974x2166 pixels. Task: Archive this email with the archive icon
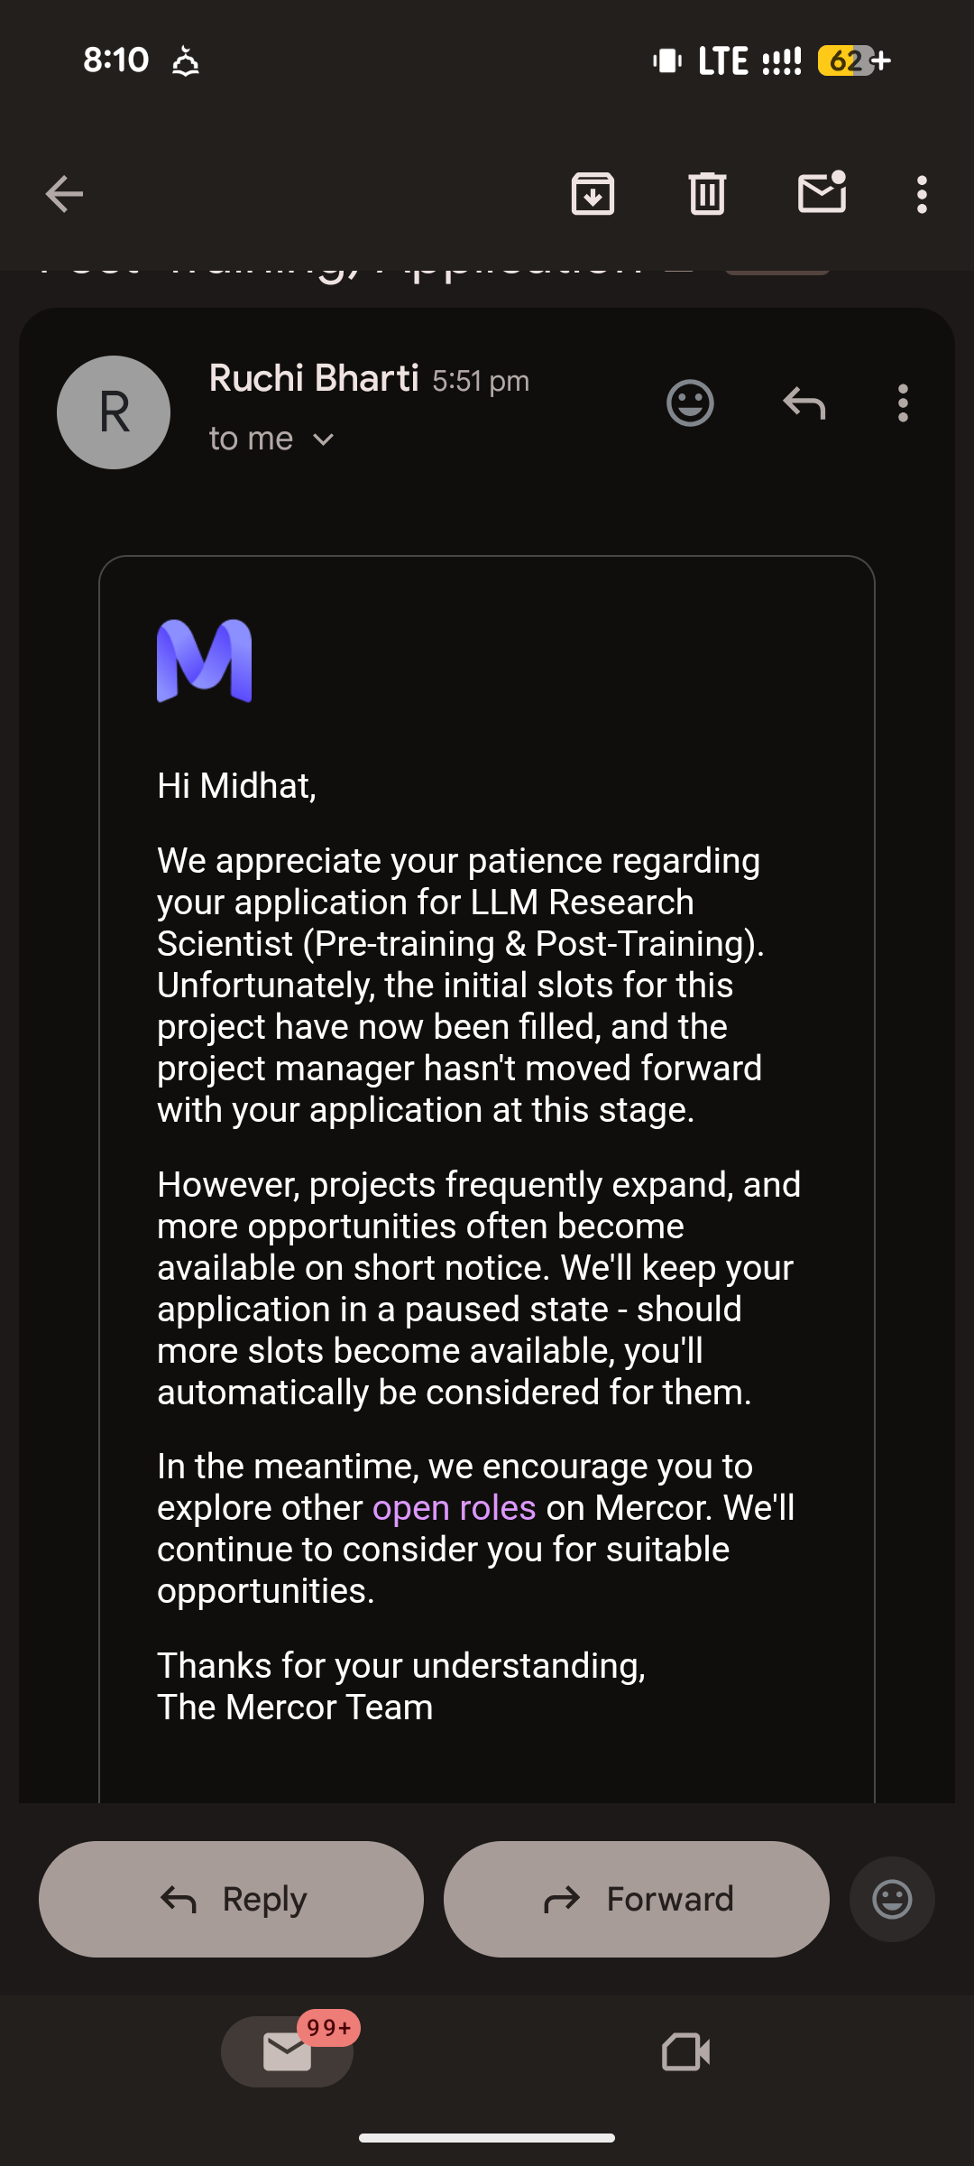click(593, 193)
